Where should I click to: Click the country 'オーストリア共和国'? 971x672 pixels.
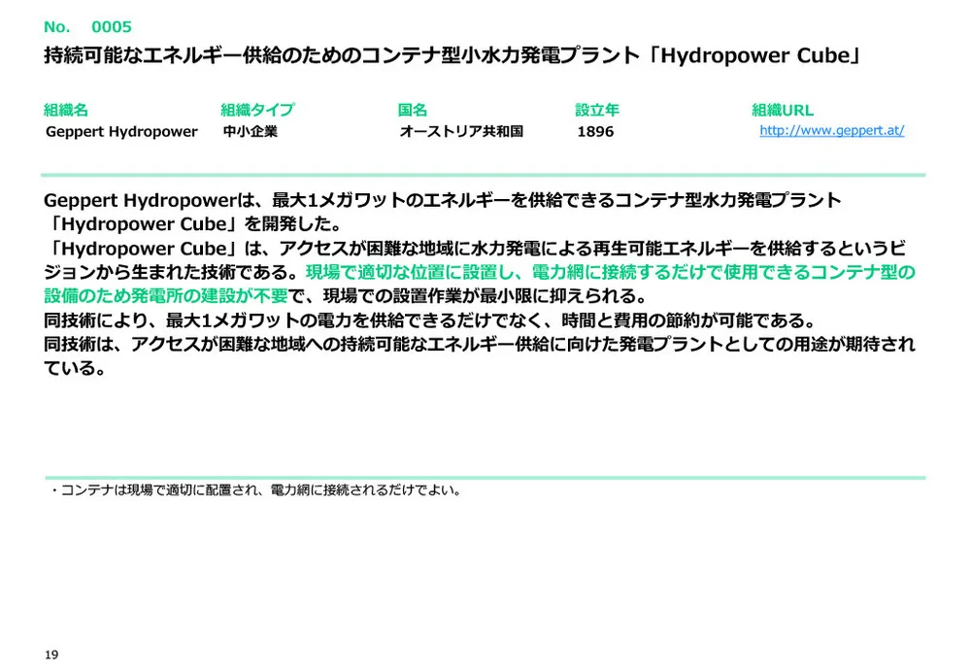click(461, 131)
